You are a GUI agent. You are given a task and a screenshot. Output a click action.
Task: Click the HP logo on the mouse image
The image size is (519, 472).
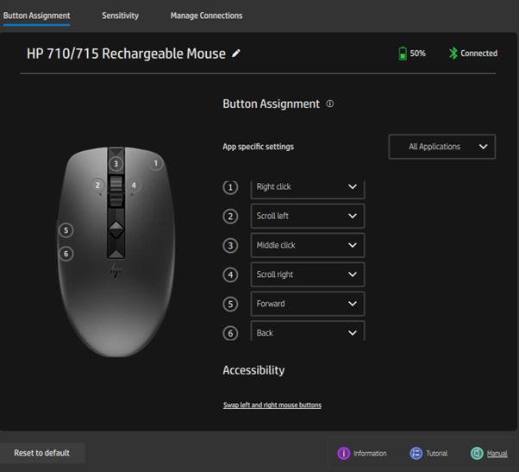[116, 270]
